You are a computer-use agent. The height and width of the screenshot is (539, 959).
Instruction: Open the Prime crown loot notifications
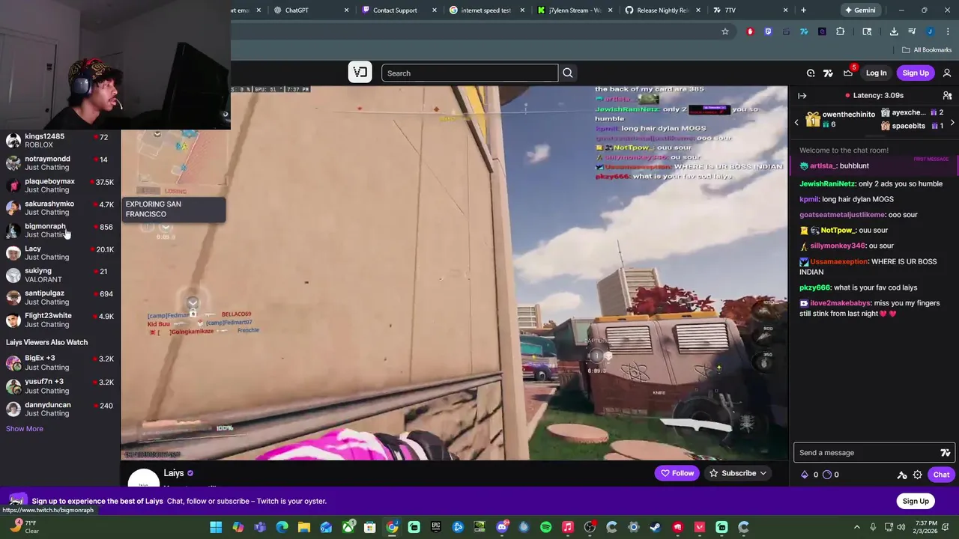(x=848, y=73)
